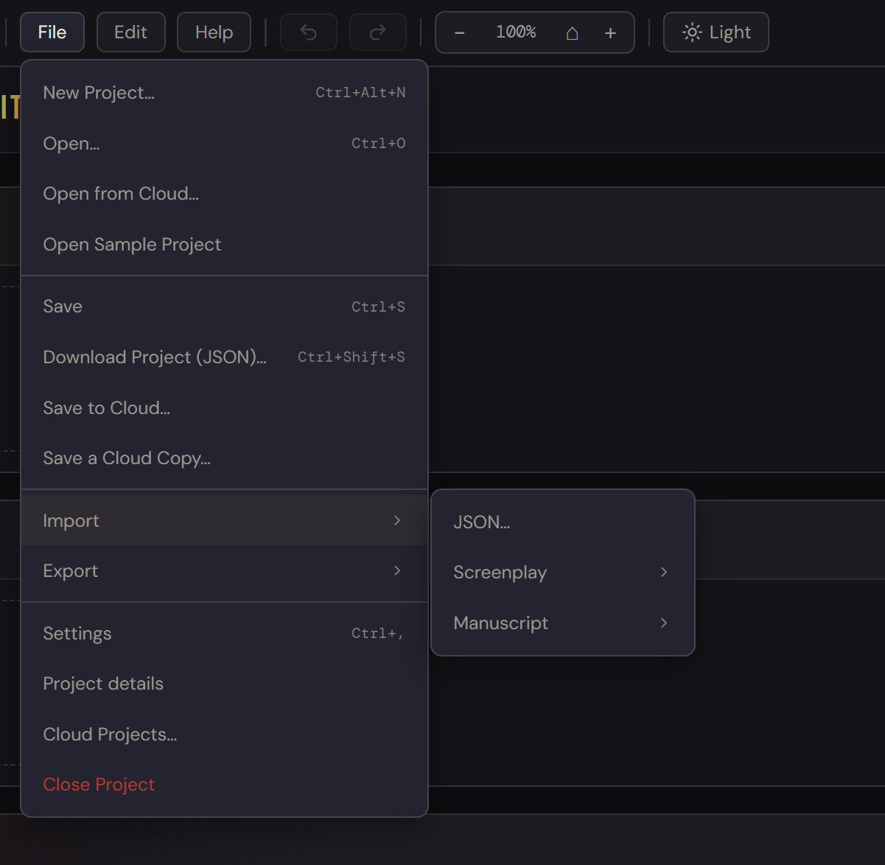885x865 pixels.
Task: Zoom in with the plus icon
Action: pos(610,33)
